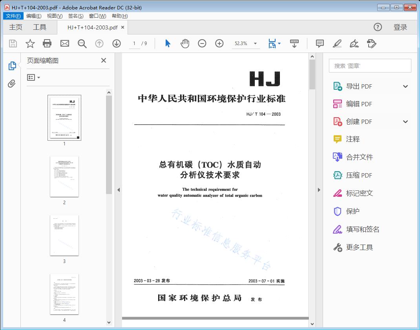Image resolution: width=420 pixels, height=330 pixels.
Task: Activate the hand pan tool
Action: click(184, 44)
